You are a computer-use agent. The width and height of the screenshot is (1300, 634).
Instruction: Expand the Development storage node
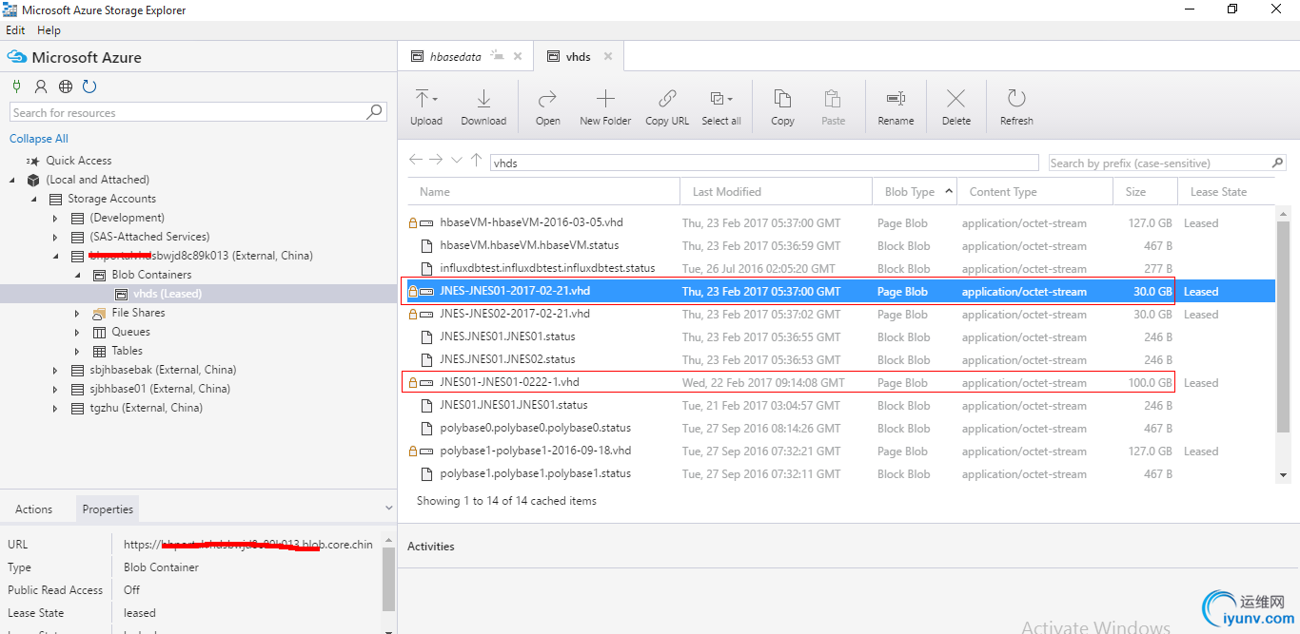point(56,218)
